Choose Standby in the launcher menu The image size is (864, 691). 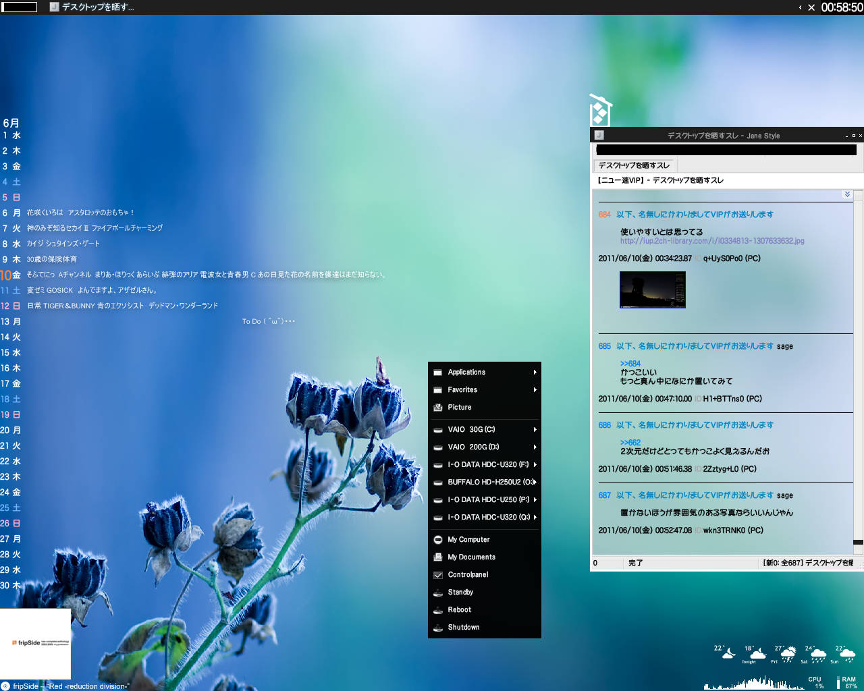460,592
